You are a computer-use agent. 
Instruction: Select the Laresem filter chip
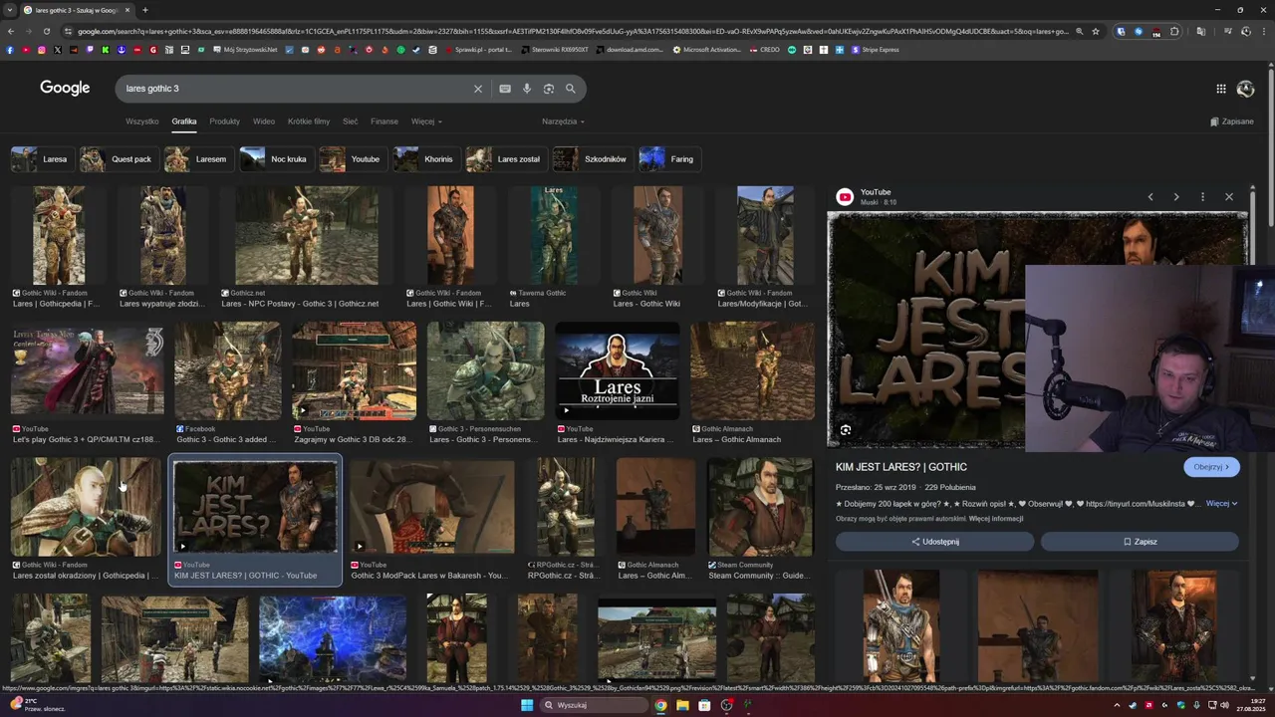click(198, 159)
